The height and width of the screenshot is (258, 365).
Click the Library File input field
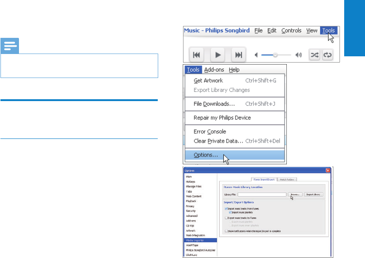click(262, 194)
